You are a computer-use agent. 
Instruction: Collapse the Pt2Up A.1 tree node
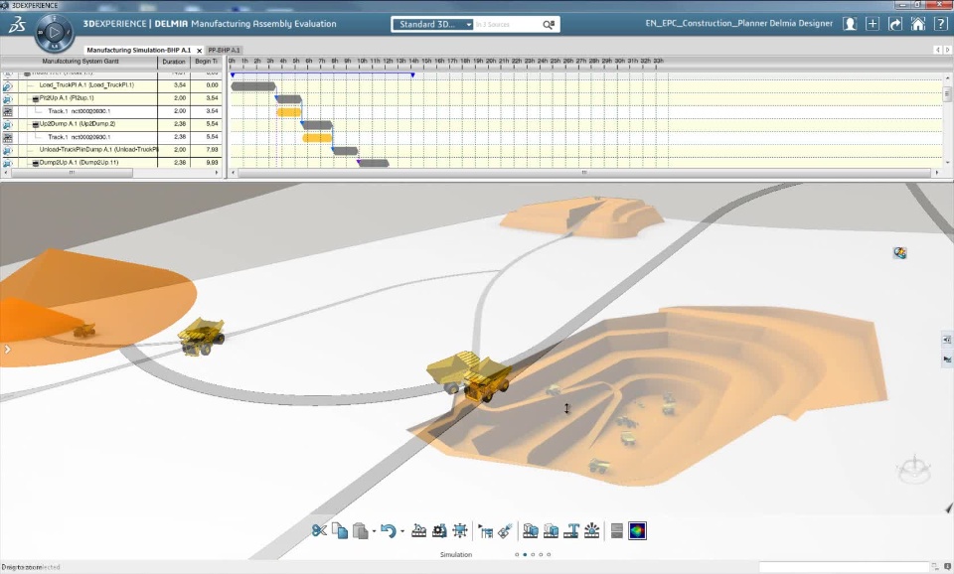click(x=36, y=98)
